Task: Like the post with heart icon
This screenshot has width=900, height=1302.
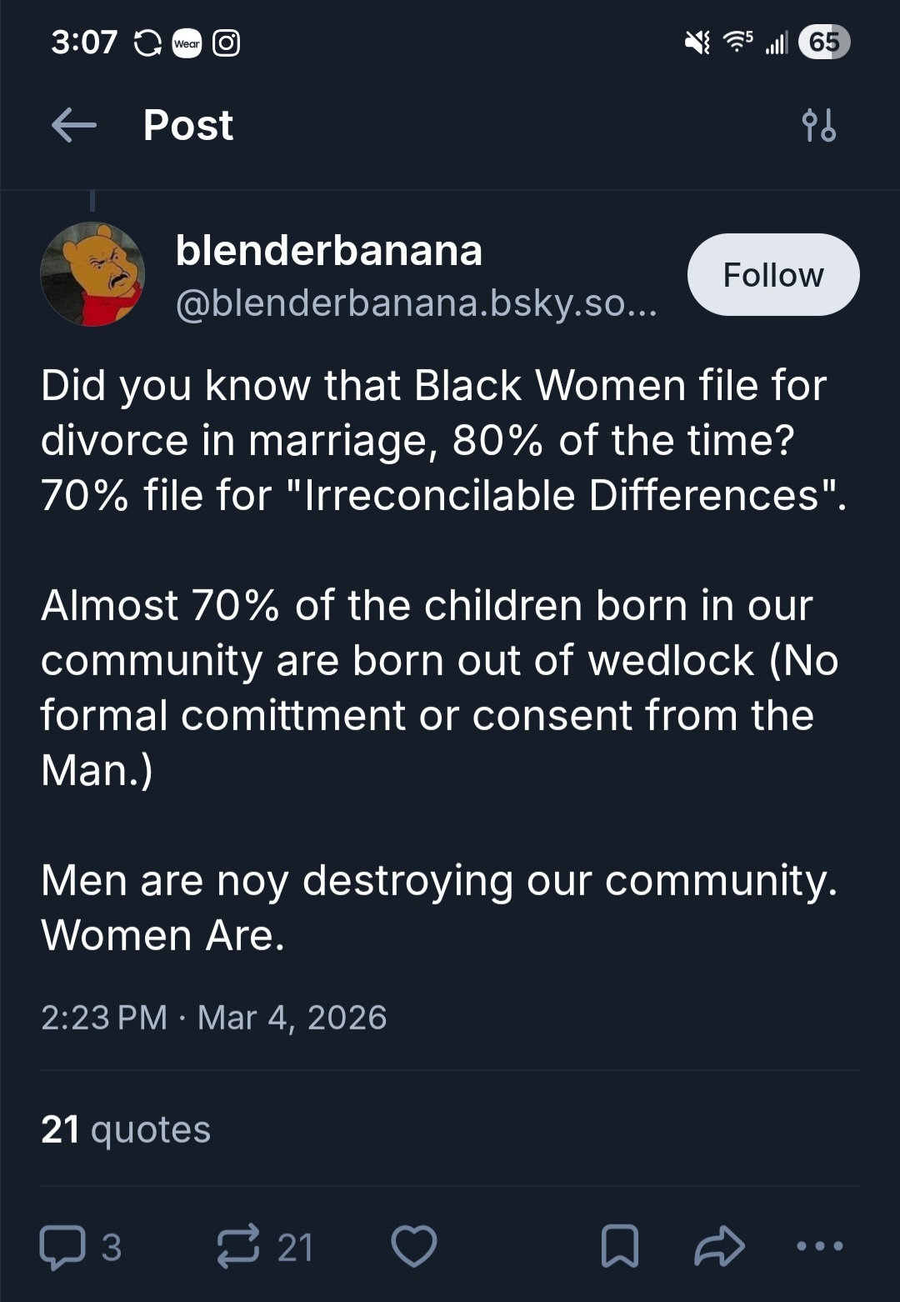Action: (x=414, y=1247)
